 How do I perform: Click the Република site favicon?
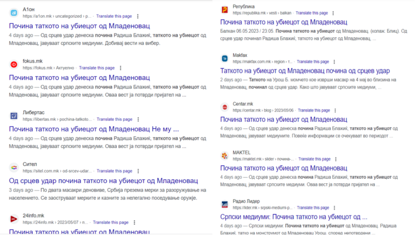click(224, 9)
